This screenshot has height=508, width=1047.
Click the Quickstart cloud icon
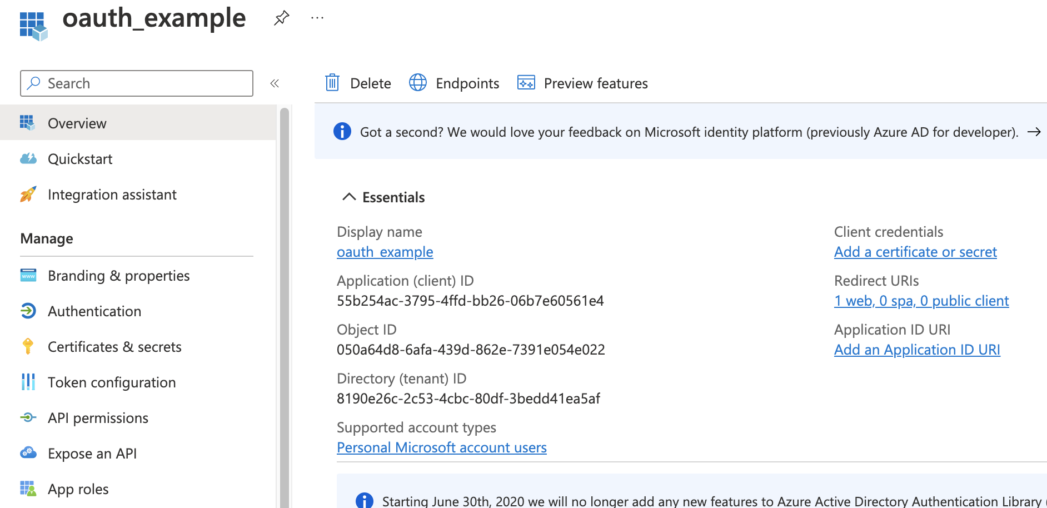pos(28,159)
